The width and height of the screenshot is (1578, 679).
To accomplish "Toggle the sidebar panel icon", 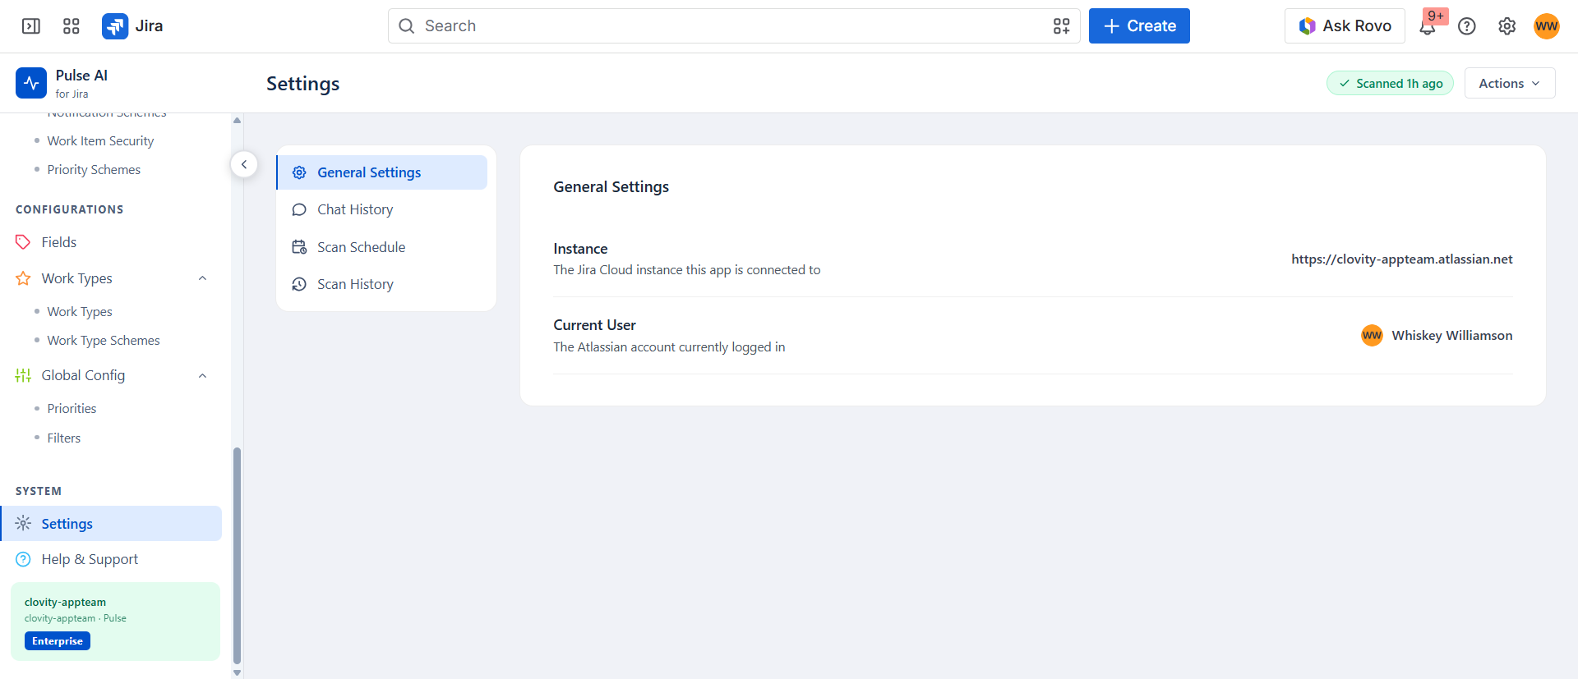I will [x=31, y=26].
